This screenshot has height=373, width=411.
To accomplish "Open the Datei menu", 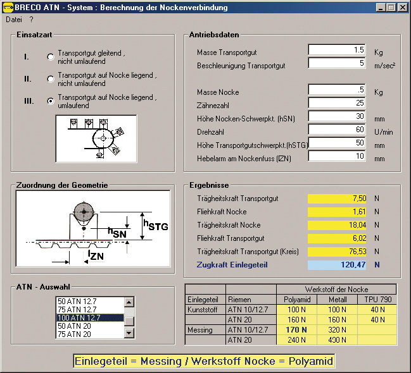I will (14, 20).
